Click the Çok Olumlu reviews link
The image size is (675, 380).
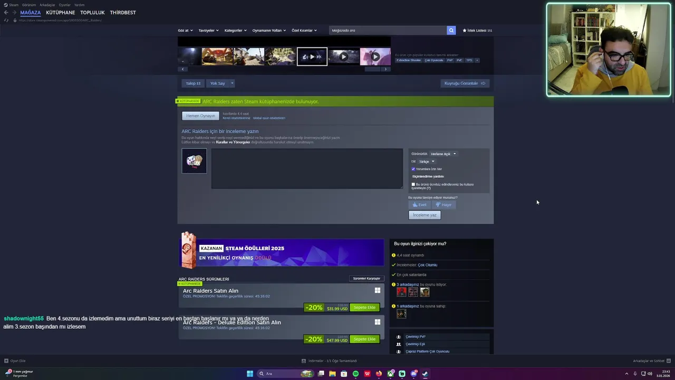point(428,265)
